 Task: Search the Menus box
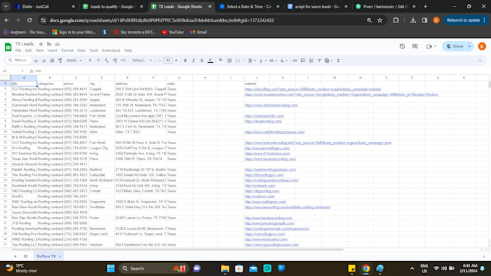pos(19,61)
